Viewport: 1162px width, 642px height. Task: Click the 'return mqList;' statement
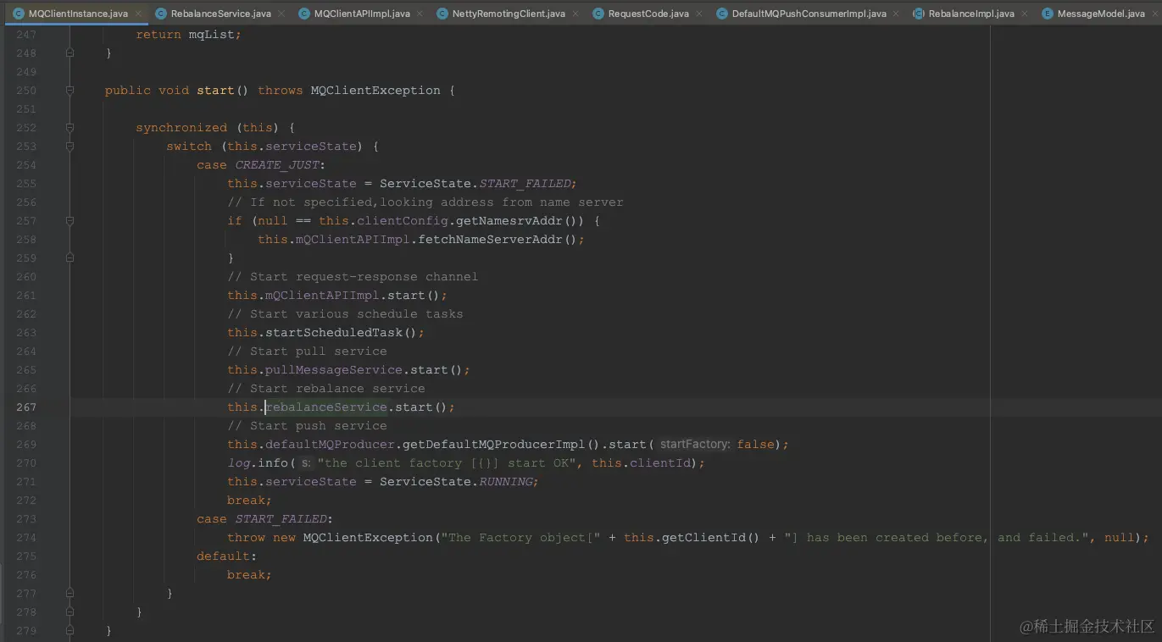[188, 35]
